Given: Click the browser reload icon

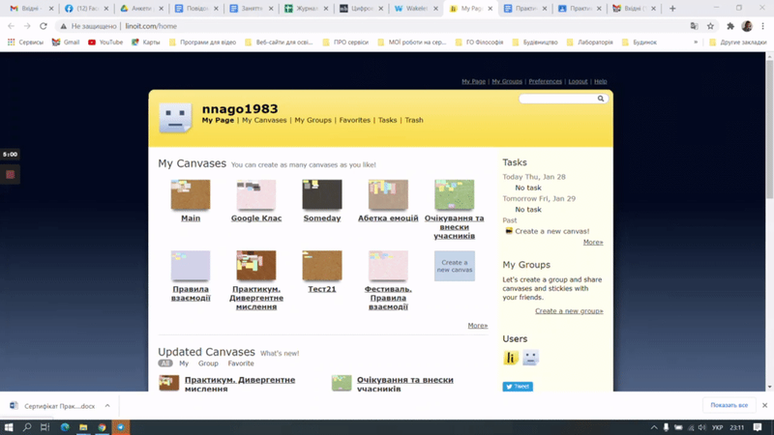Looking at the screenshot, I should point(44,26).
